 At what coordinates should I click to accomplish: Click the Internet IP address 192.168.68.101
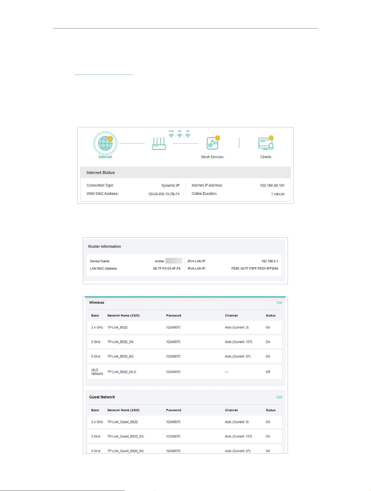pos(272,185)
